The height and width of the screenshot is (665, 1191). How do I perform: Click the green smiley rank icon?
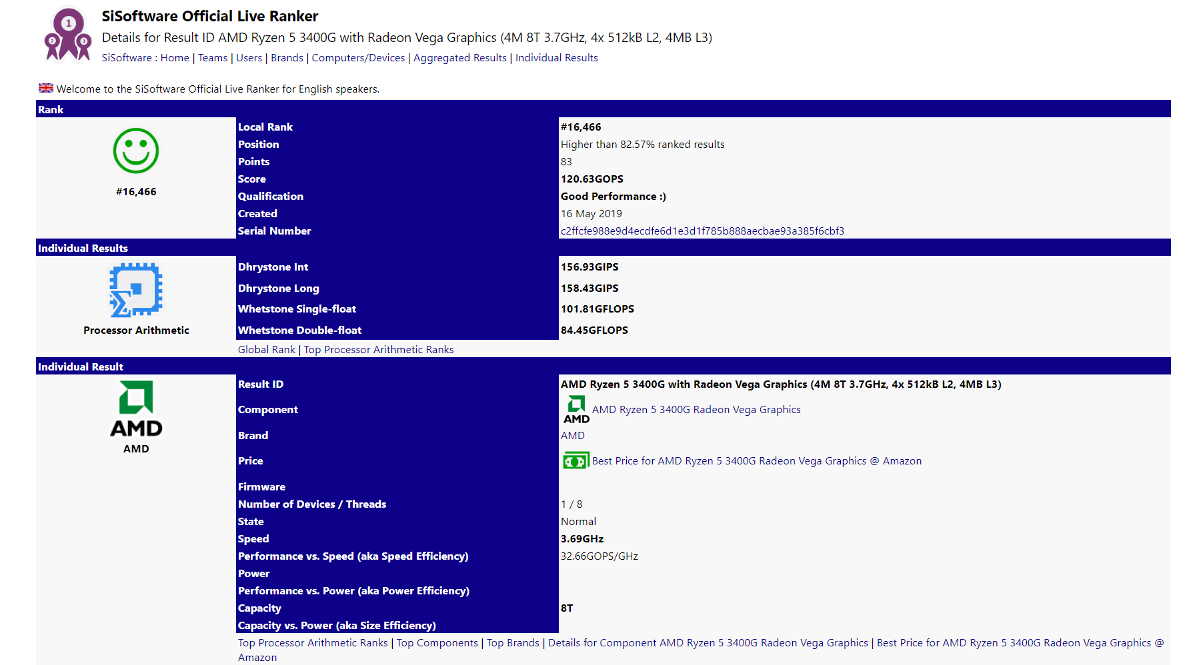136,151
